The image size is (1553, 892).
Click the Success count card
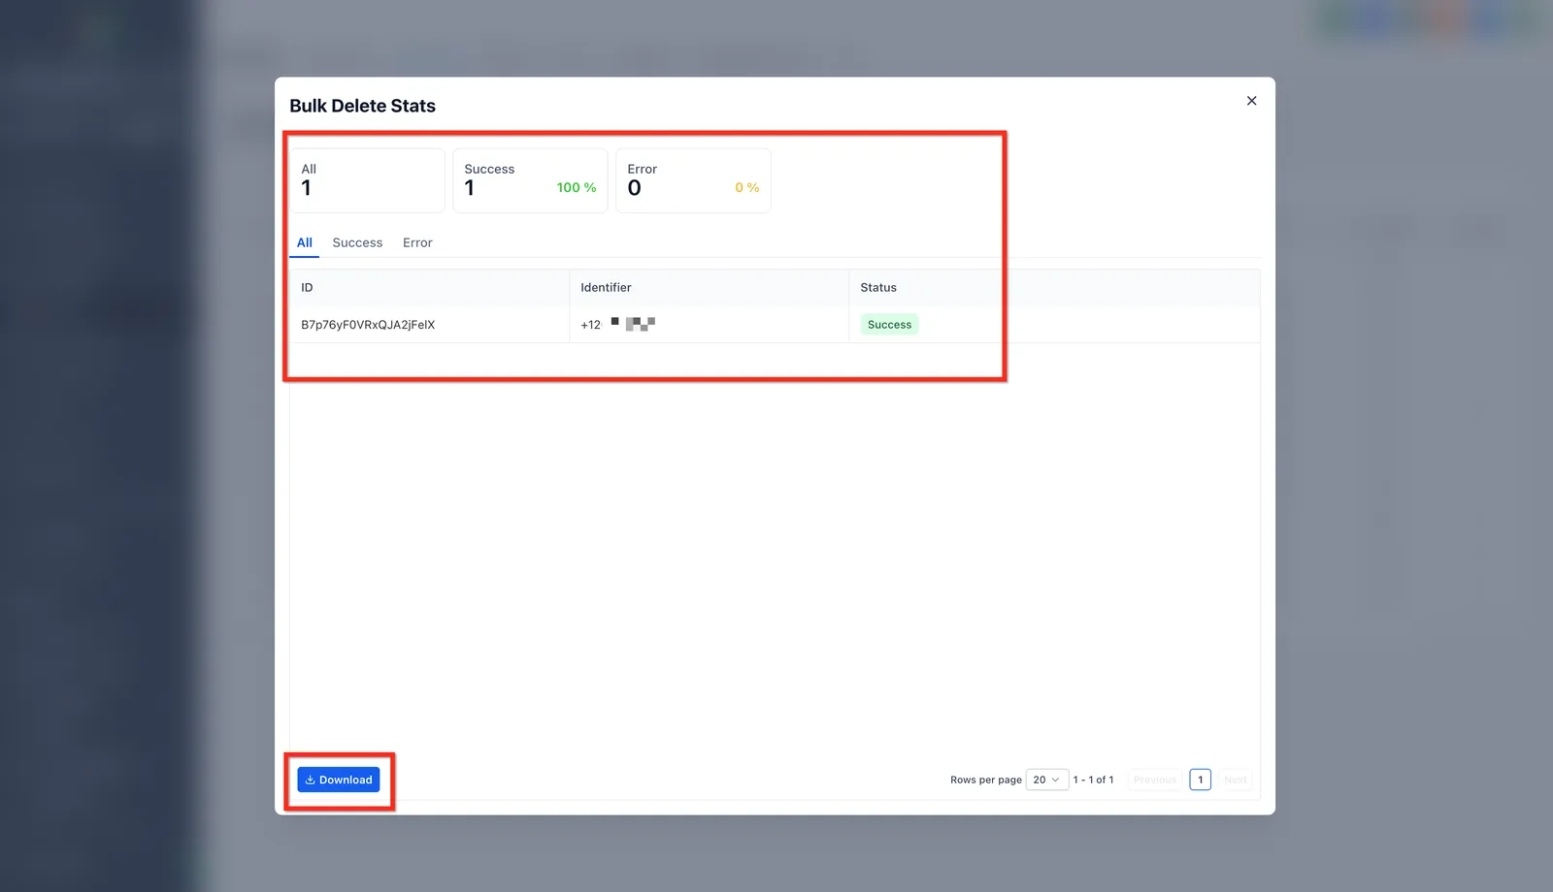[530, 180]
